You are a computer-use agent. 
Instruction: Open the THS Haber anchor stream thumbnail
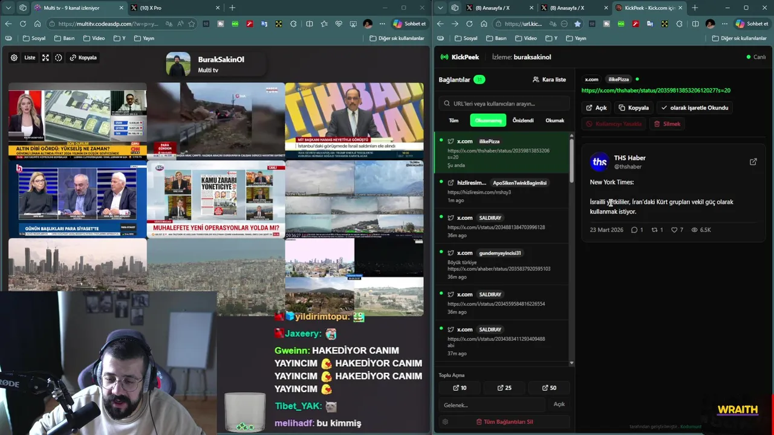click(x=354, y=120)
